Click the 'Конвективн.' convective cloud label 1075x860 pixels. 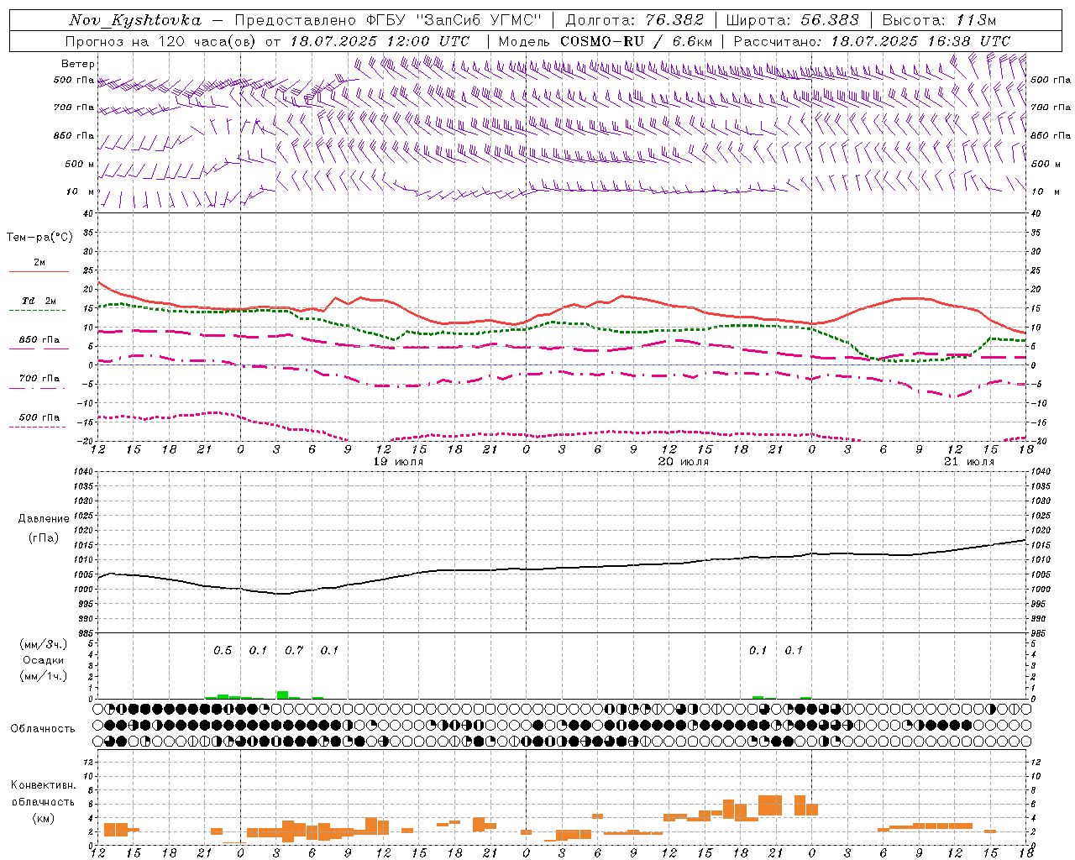pyautogui.click(x=44, y=785)
